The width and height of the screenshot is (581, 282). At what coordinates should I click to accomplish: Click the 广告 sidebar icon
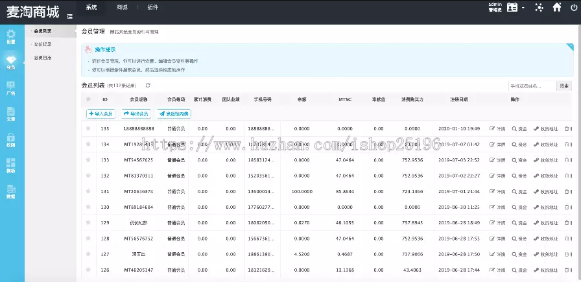[x=10, y=88]
